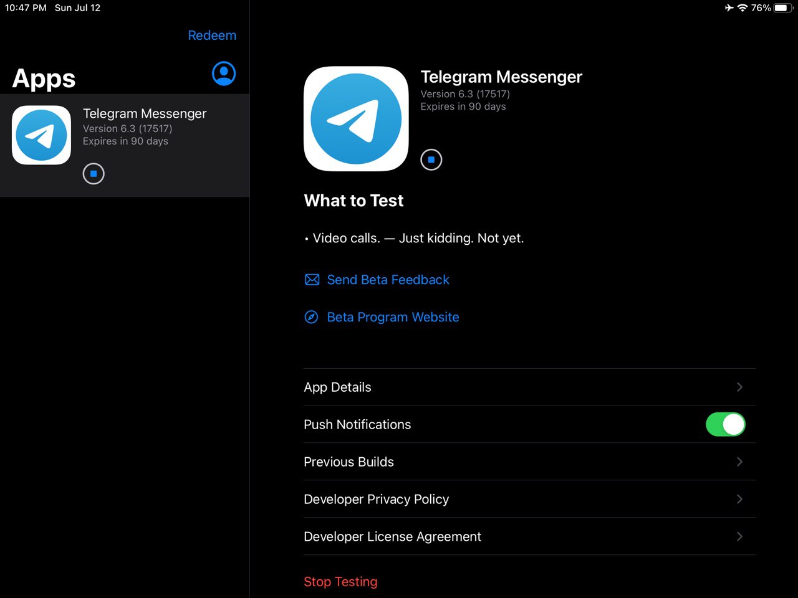Viewport: 798px width, 598px height.
Task: Open the Developer Privacy Policy label
Action: [x=376, y=499]
